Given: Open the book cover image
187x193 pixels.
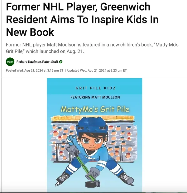Looking at the screenshot, I should point(94,135).
